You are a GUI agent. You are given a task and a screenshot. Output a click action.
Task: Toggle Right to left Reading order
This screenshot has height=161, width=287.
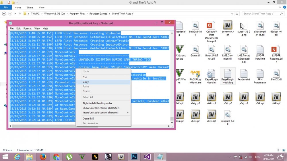[x=103, y=103]
